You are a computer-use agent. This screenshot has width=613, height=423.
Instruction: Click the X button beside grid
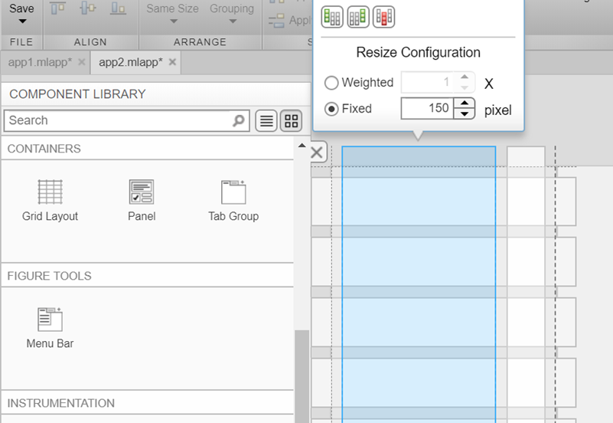click(x=317, y=152)
